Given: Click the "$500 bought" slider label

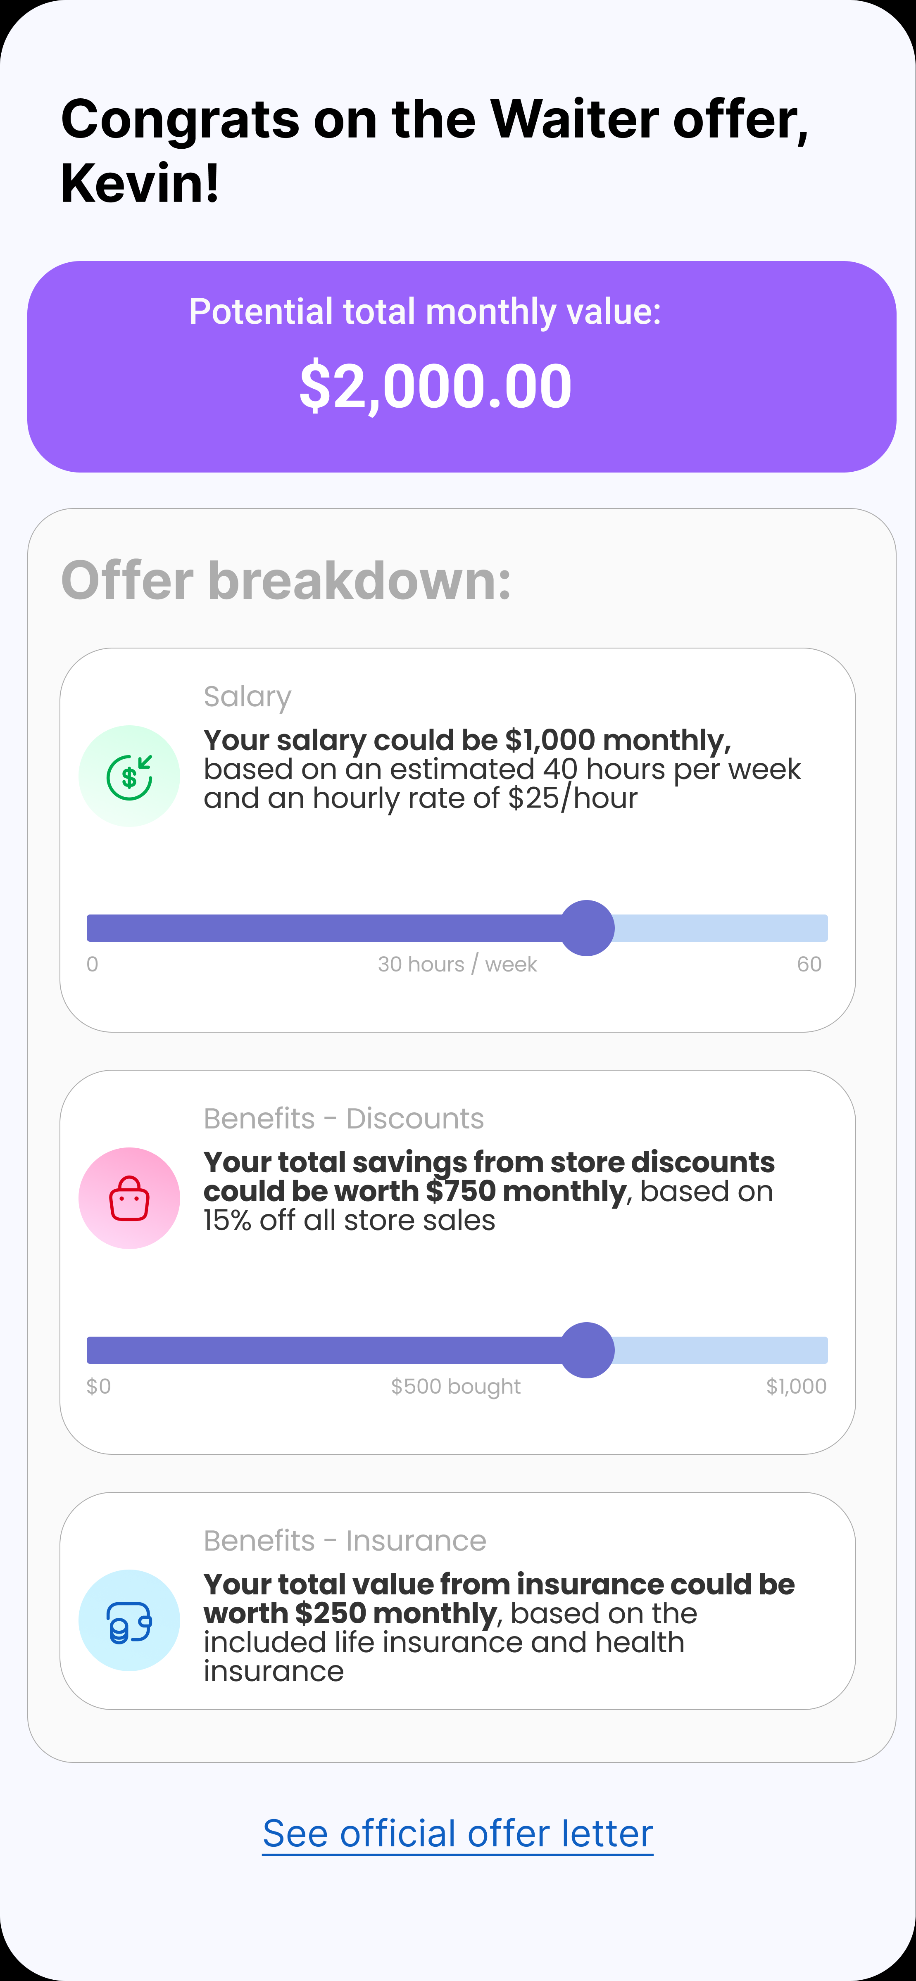Looking at the screenshot, I should [455, 1387].
